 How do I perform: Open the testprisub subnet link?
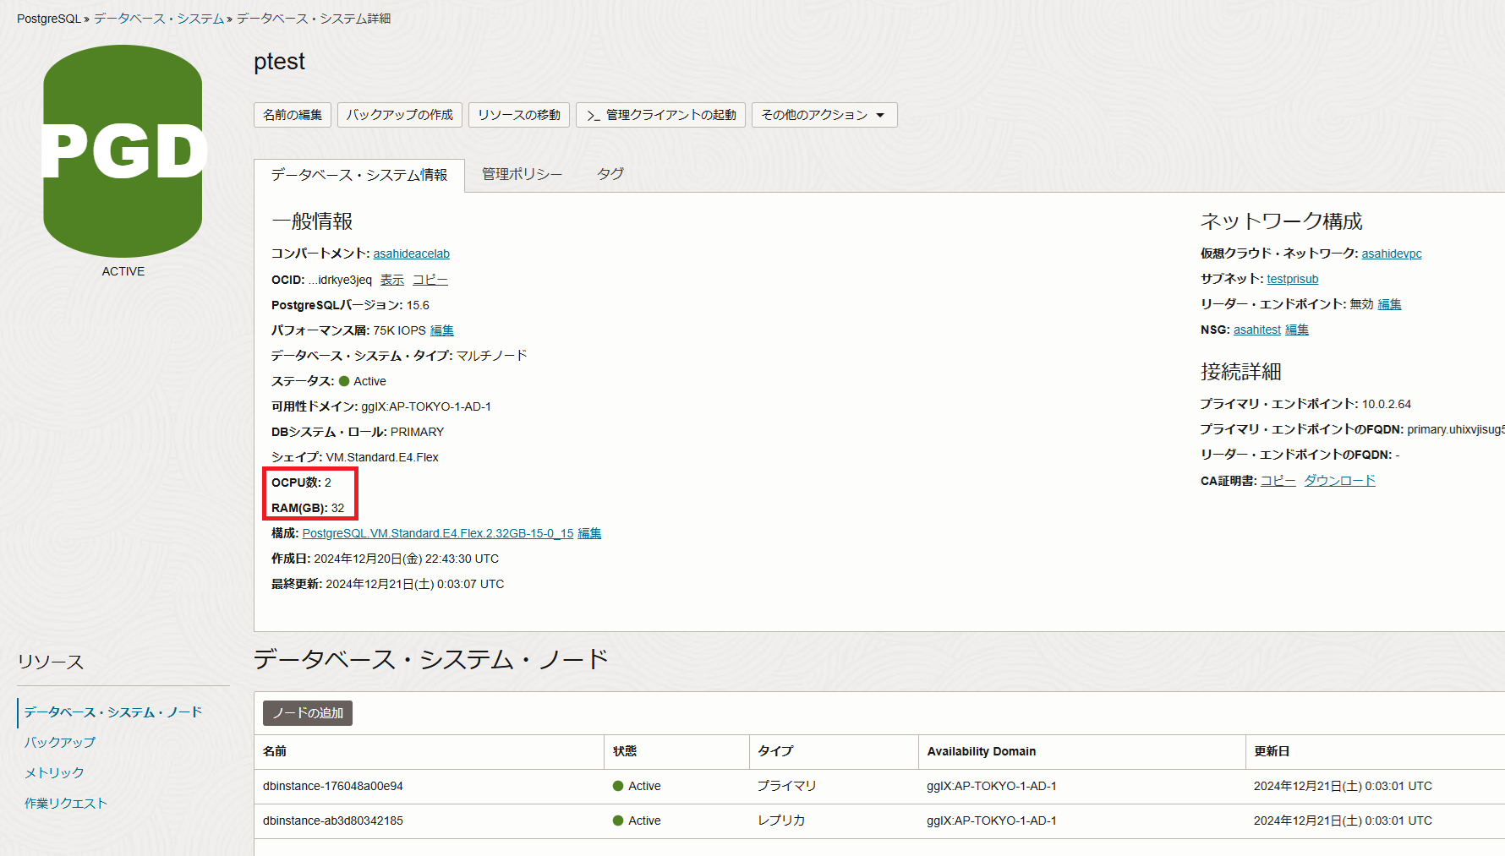click(1293, 279)
